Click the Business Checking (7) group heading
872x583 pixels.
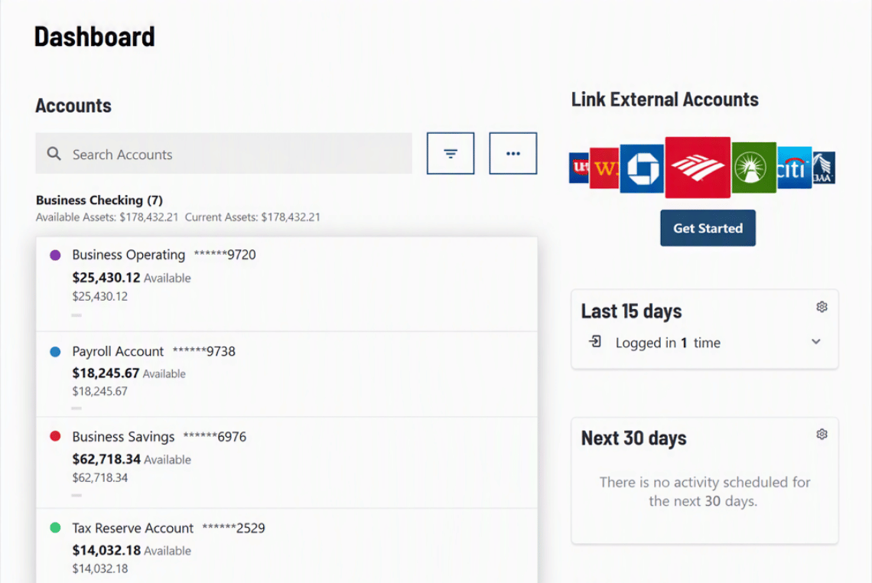pos(99,200)
